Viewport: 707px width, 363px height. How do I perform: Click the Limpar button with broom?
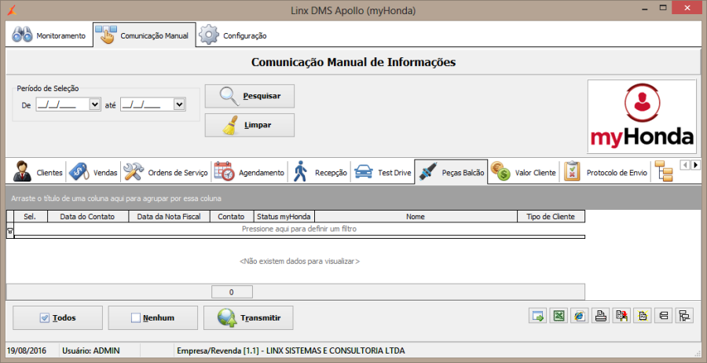point(249,125)
